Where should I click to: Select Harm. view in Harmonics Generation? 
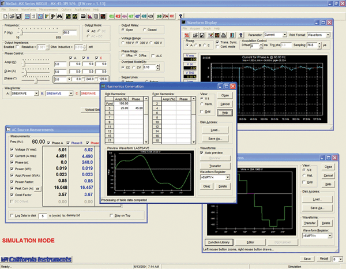pyautogui.click(x=202, y=104)
